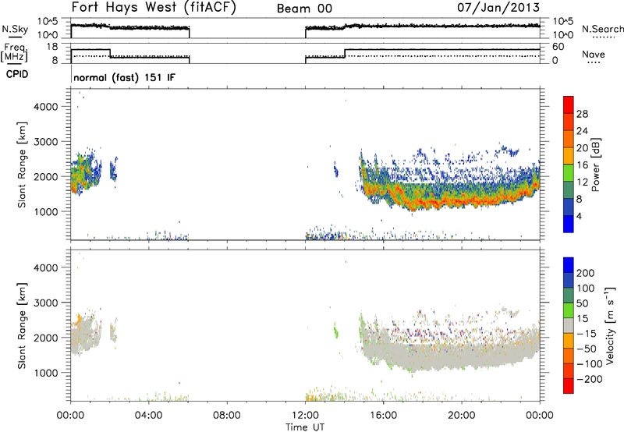The image size is (624, 432).
Task: Click the '4000' range tick in power panel
Action: pyautogui.click(x=45, y=107)
